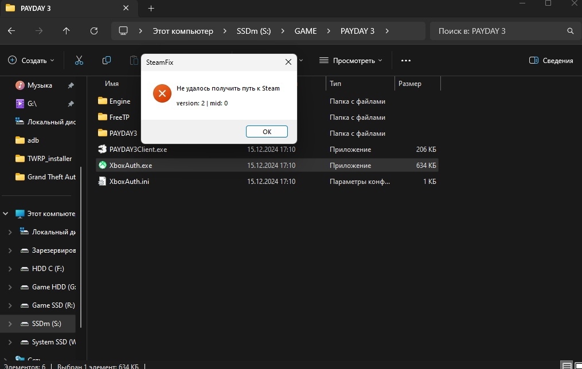Viewport: 582px width, 369px height.
Task: Expand the HDD C (F:) drive node
Action: (10, 269)
